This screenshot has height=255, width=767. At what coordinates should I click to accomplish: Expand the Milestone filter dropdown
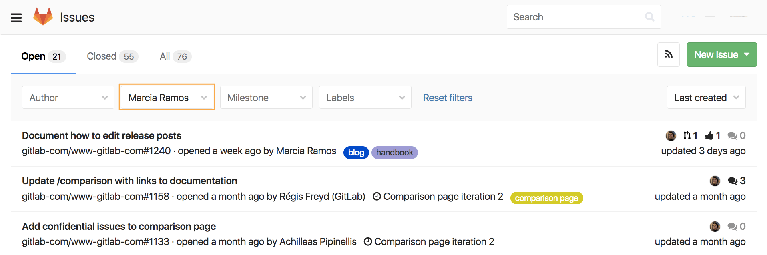[266, 98]
